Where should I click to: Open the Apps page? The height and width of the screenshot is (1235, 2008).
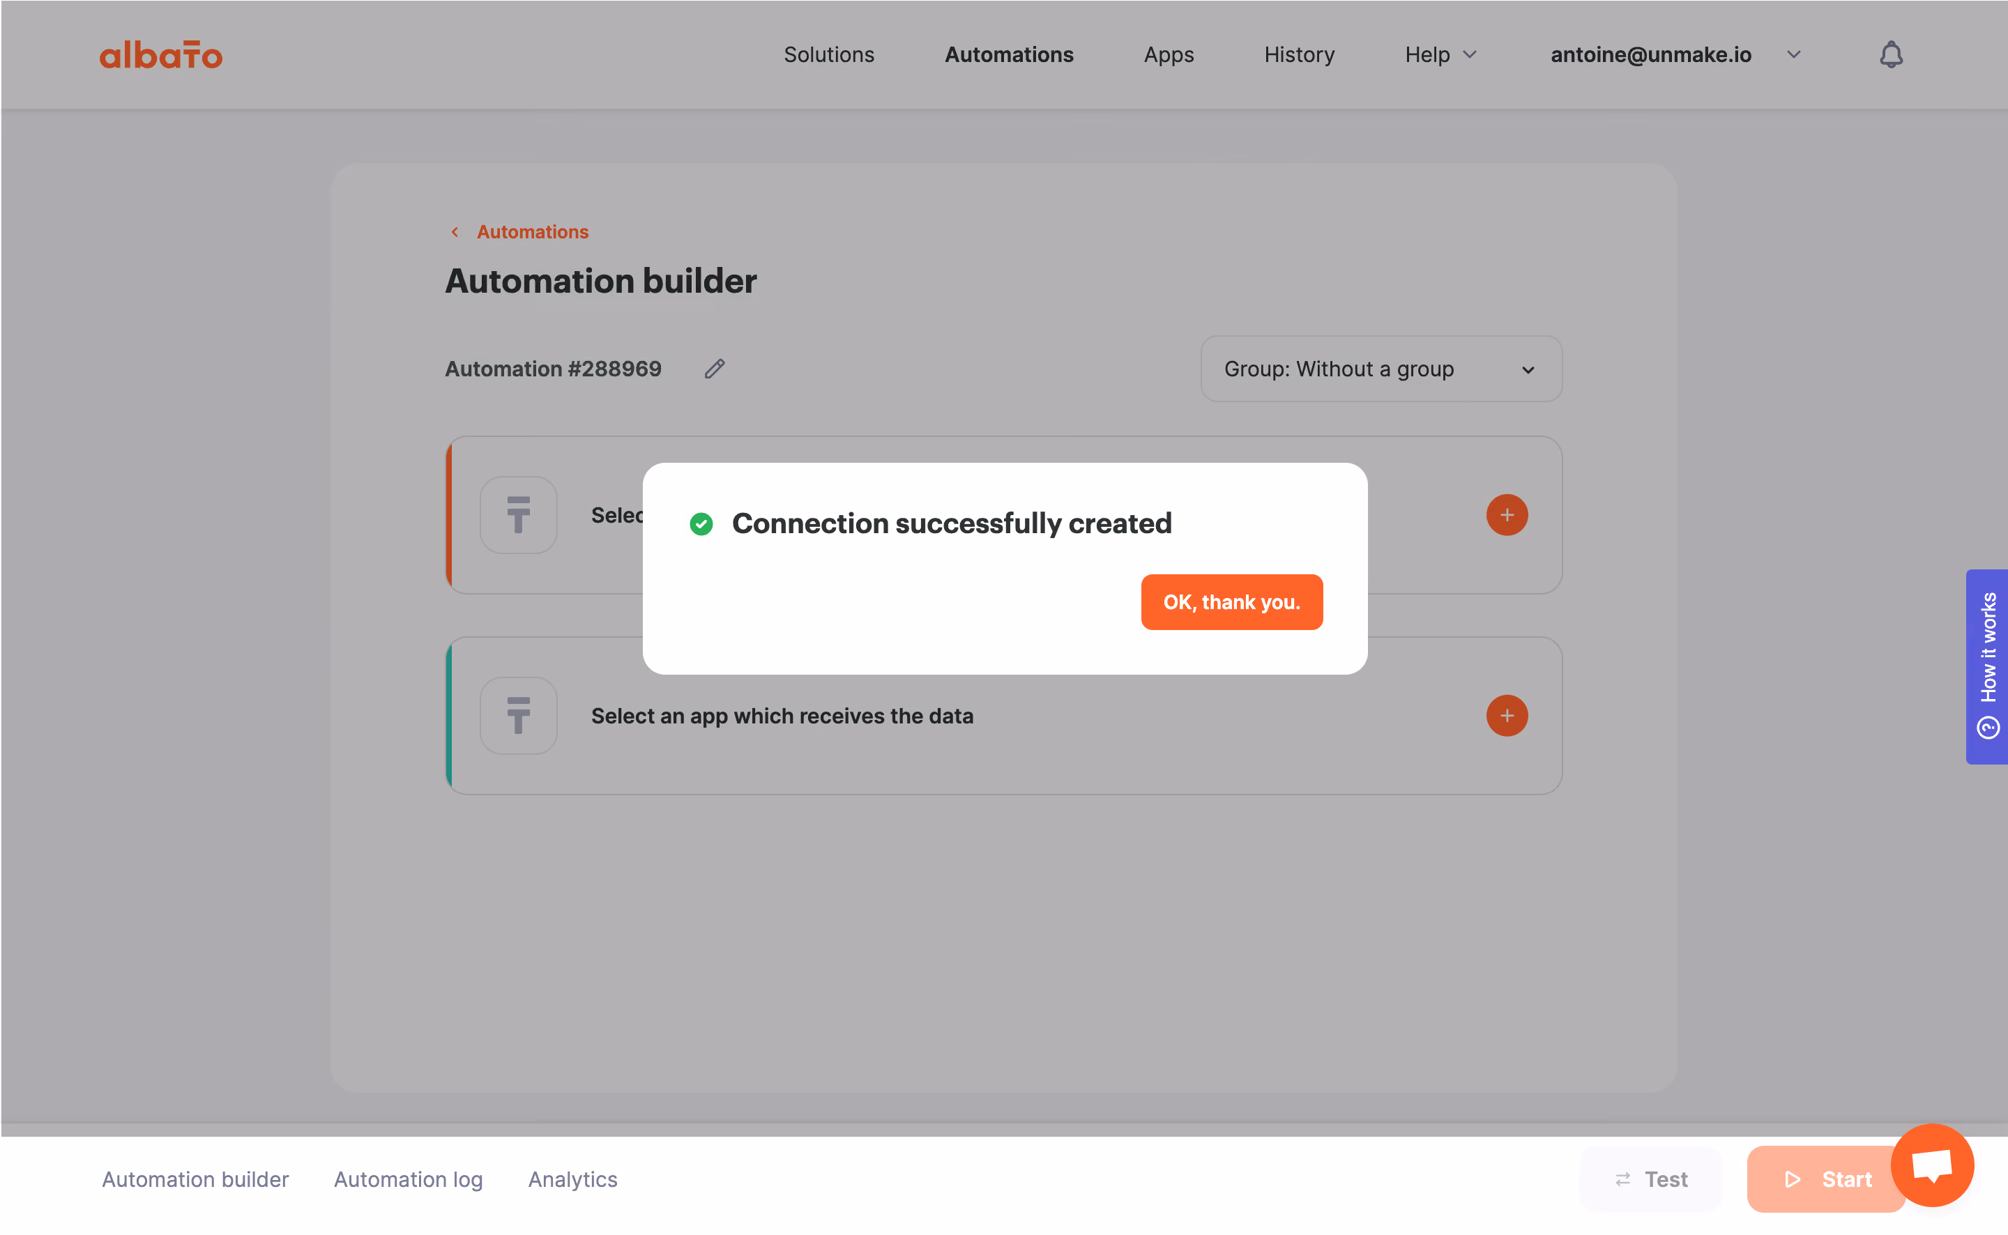[1169, 55]
